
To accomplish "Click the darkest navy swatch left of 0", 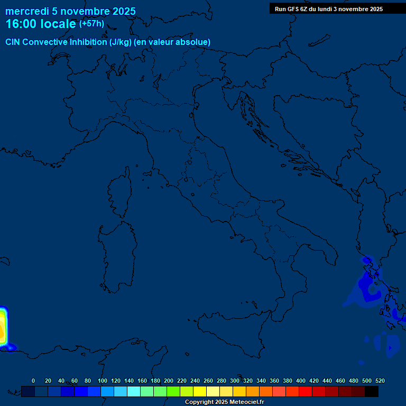I will coord(28,392).
